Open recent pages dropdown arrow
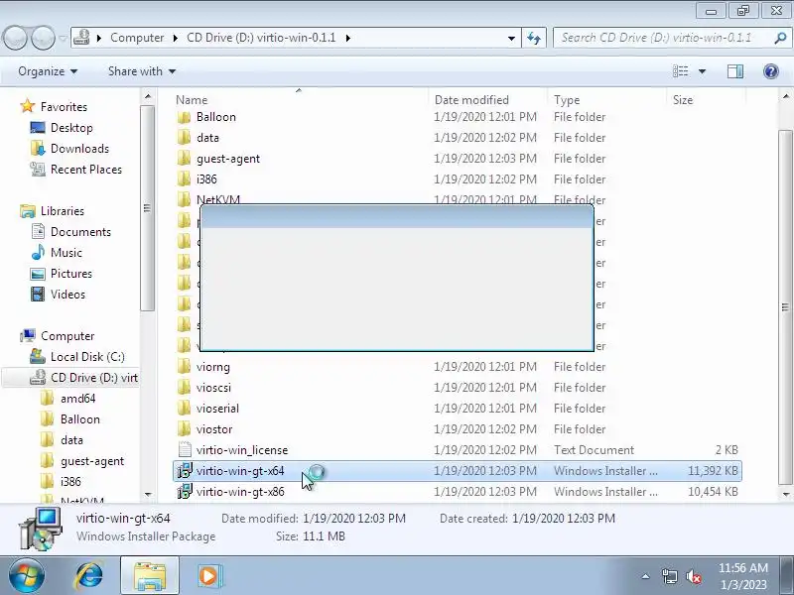This screenshot has height=595, width=794. (63, 38)
